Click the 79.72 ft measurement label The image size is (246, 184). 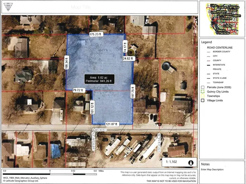(79, 90)
